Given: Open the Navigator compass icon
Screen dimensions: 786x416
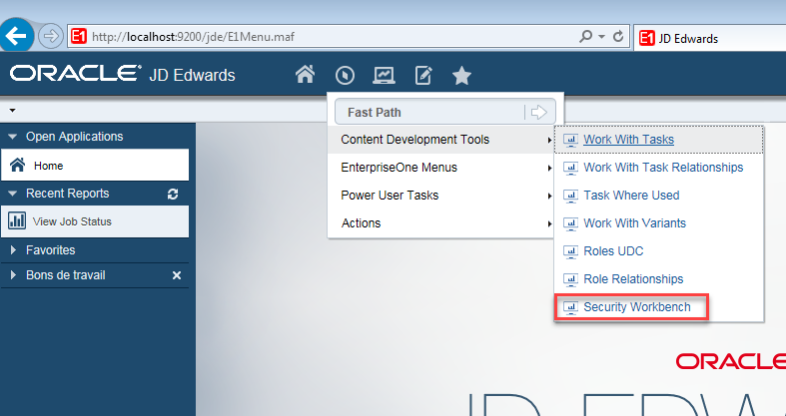Looking at the screenshot, I should (345, 76).
